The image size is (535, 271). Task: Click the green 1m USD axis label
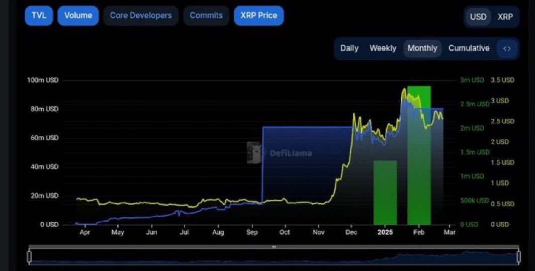pyautogui.click(x=472, y=176)
